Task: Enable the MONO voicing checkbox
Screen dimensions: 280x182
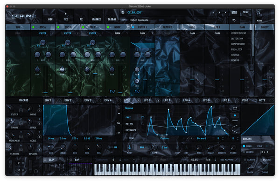Action: click(x=244, y=146)
